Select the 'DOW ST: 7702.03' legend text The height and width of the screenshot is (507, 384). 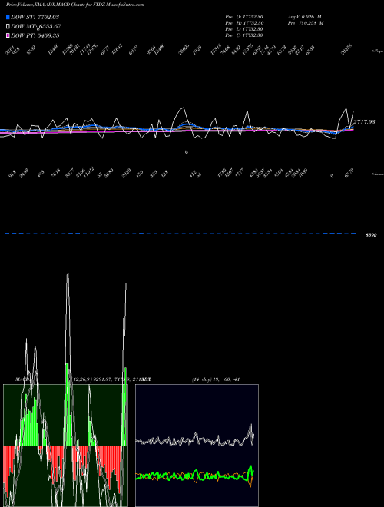(x=35, y=17)
